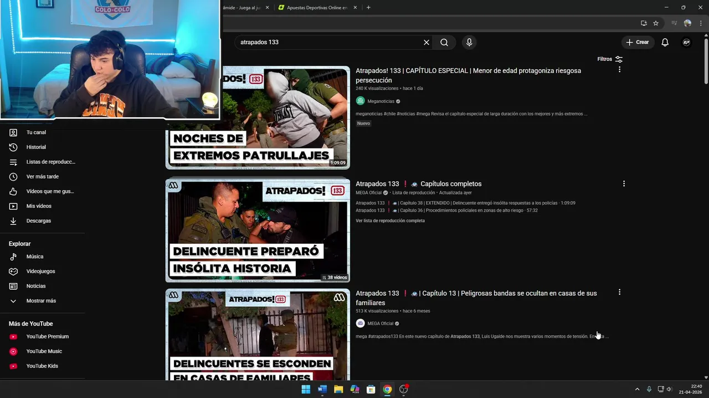709x398 pixels.
Task: Open Microsoft 365 Copilot from the taskbar
Action: 355,389
